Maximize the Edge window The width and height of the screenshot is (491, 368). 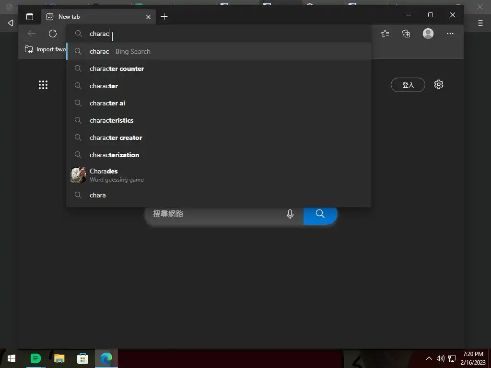[431, 15]
